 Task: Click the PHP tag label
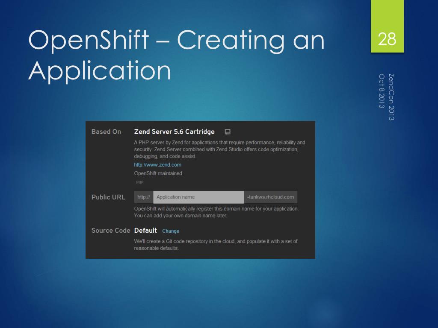[140, 182]
